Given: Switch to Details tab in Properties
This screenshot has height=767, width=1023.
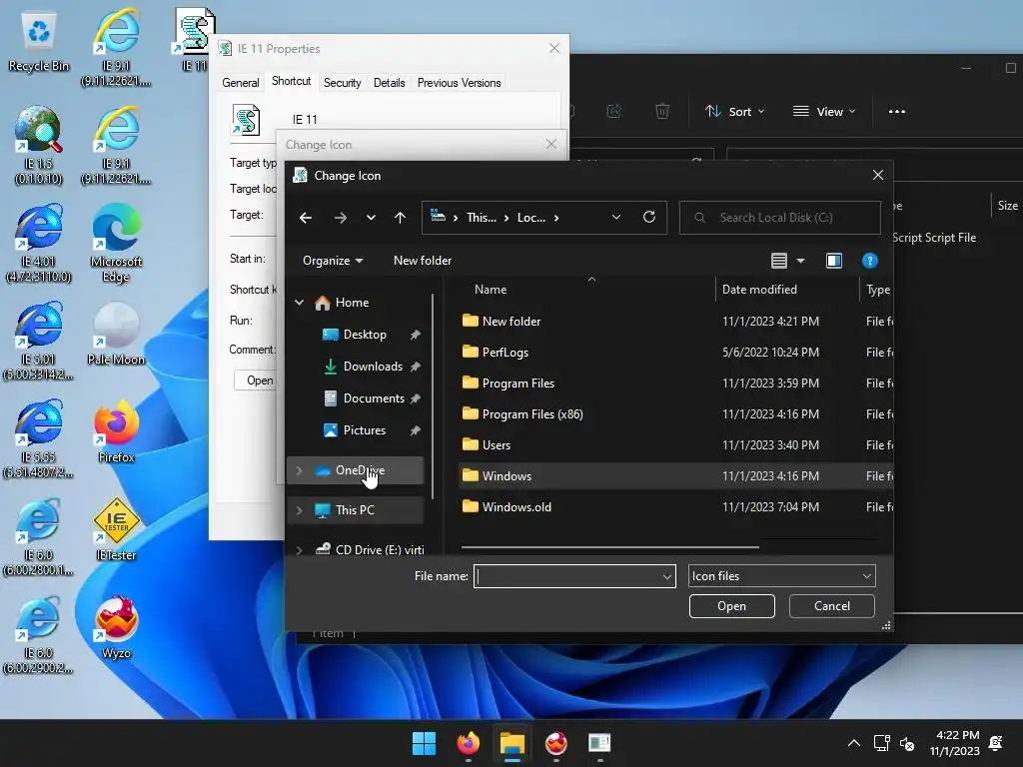Looking at the screenshot, I should pyautogui.click(x=389, y=83).
